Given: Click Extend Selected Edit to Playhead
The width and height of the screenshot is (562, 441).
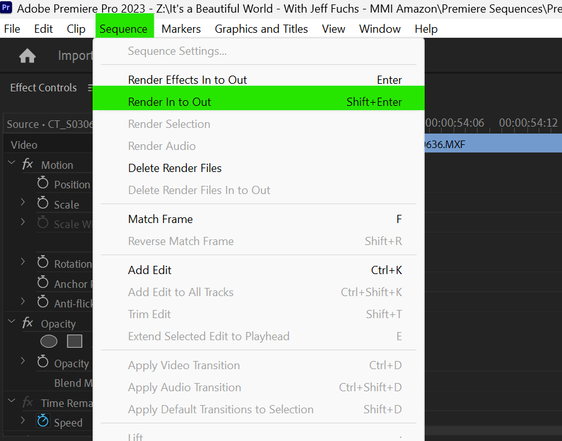Looking at the screenshot, I should [x=258, y=336].
